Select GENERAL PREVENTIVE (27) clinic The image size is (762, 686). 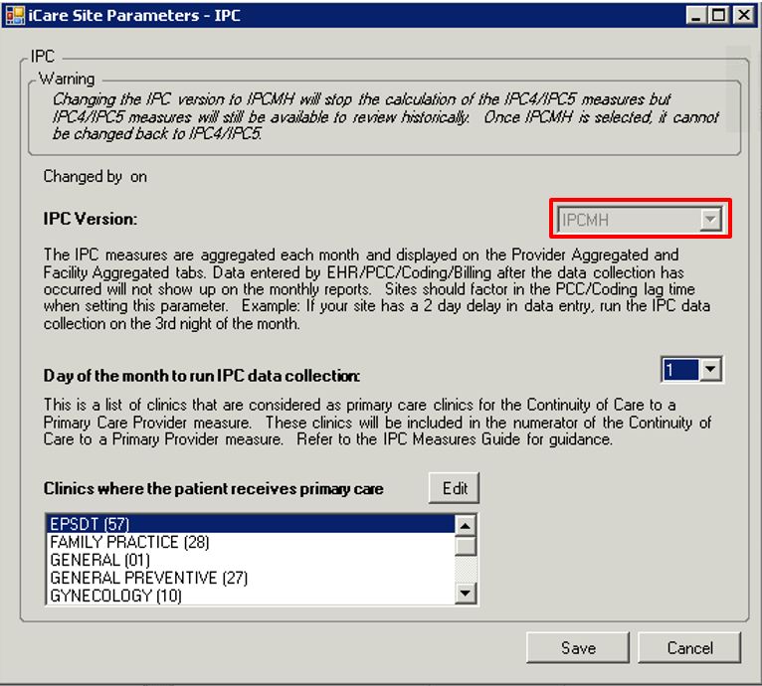click(251, 578)
